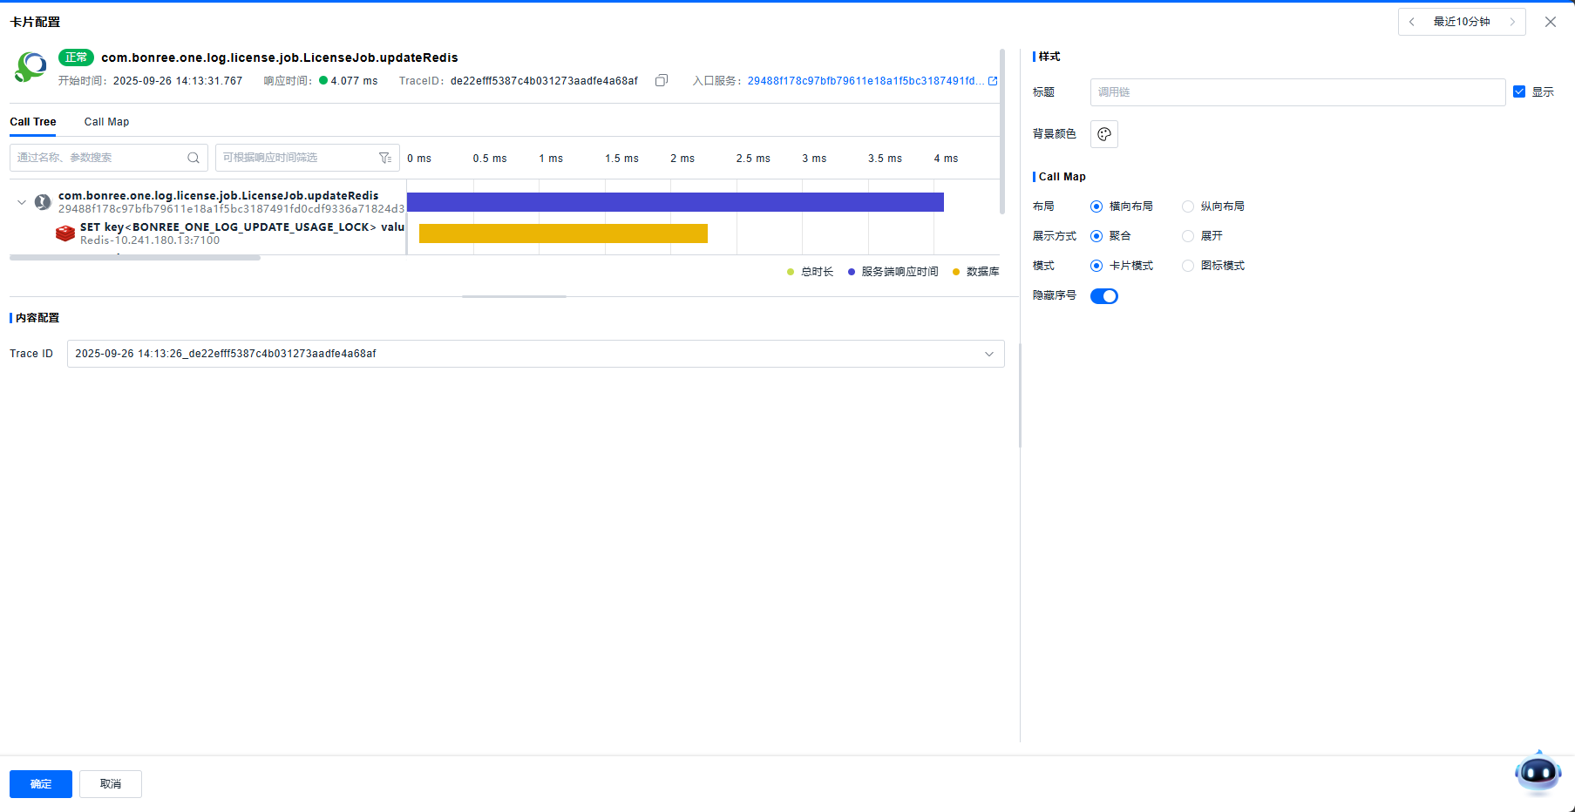The height and width of the screenshot is (812, 1575).
Task: Click the 取消 cancel button
Action: point(111,784)
